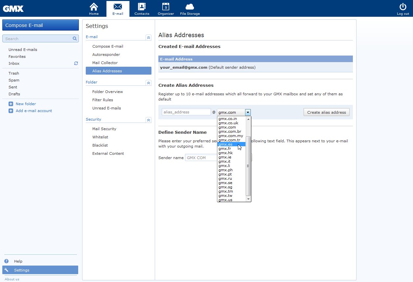Click the Log out power icon
The height and width of the screenshot is (282, 413).
[x=403, y=7]
